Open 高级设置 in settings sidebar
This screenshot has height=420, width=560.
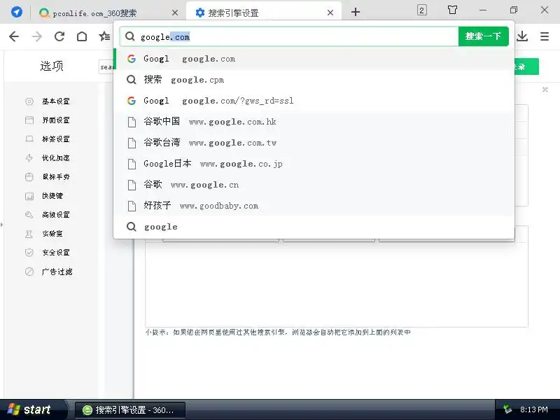[56, 215]
